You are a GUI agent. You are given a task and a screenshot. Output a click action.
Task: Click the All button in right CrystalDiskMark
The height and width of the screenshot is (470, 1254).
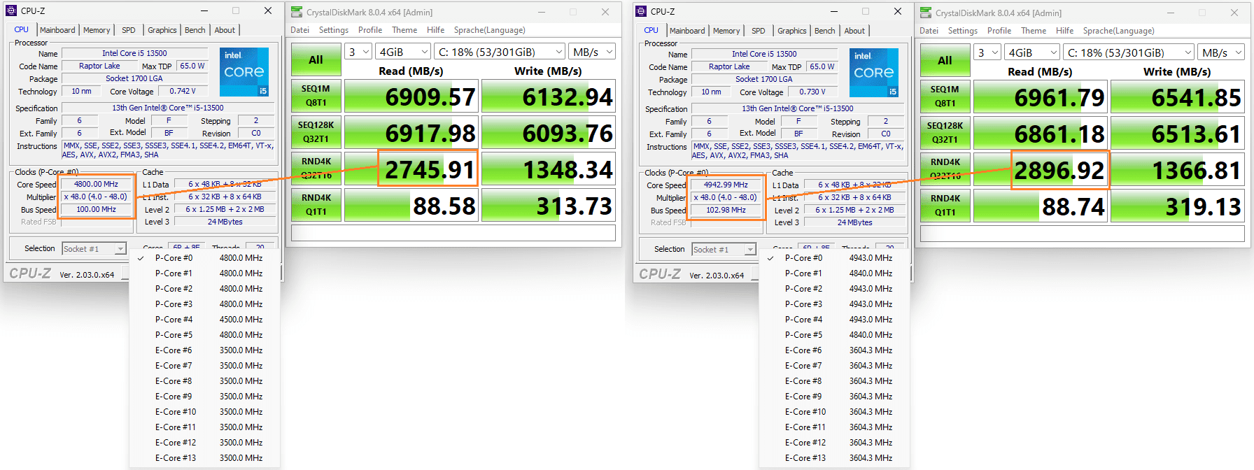[x=945, y=61]
